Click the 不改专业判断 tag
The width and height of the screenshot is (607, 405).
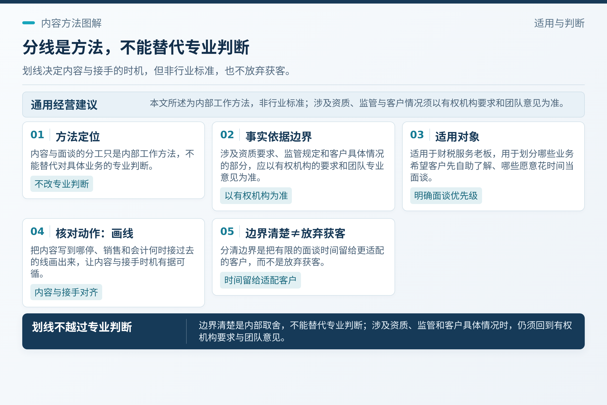[62, 184]
